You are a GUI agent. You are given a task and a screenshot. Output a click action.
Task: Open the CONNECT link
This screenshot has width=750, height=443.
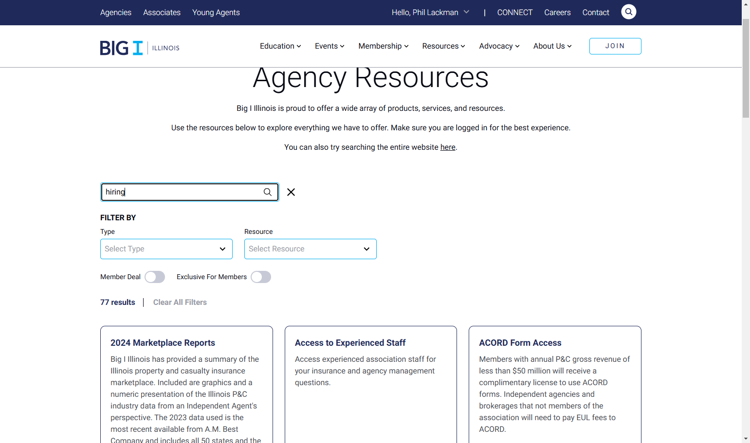pyautogui.click(x=515, y=12)
